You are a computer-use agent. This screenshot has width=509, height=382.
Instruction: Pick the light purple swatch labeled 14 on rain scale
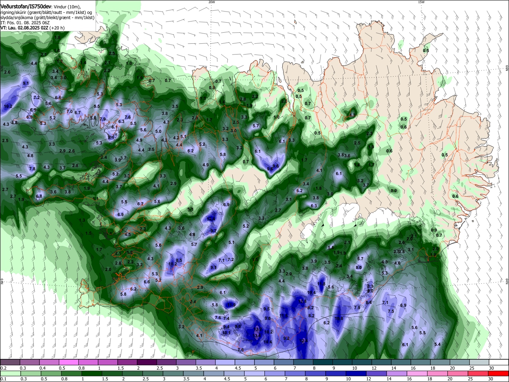coord(397,373)
